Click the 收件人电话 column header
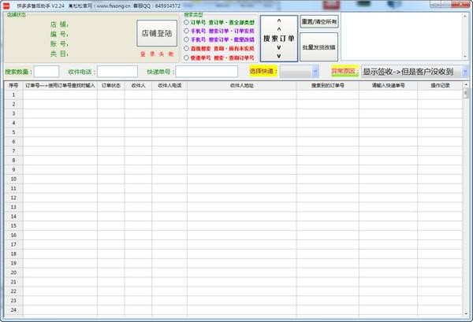This screenshot has height=322, width=473. pyautogui.click(x=169, y=86)
